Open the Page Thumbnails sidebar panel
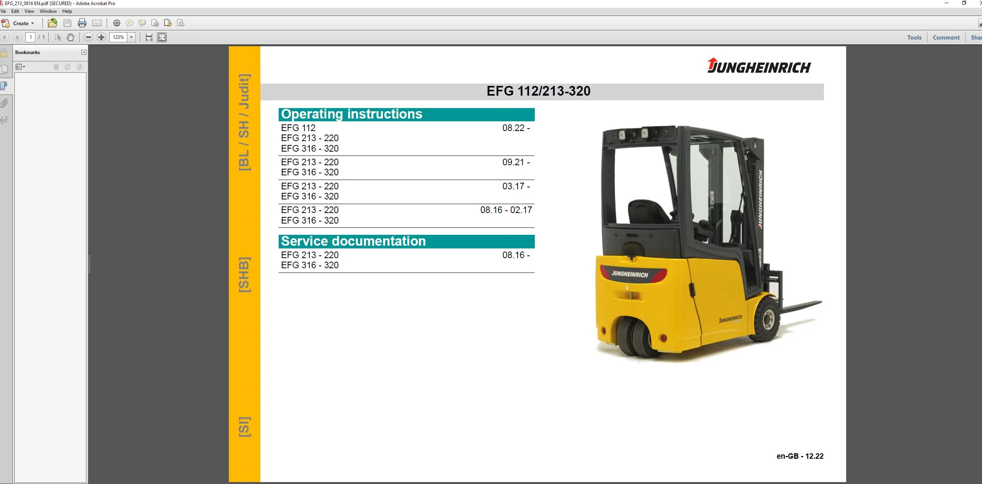The image size is (982, 484). point(4,70)
